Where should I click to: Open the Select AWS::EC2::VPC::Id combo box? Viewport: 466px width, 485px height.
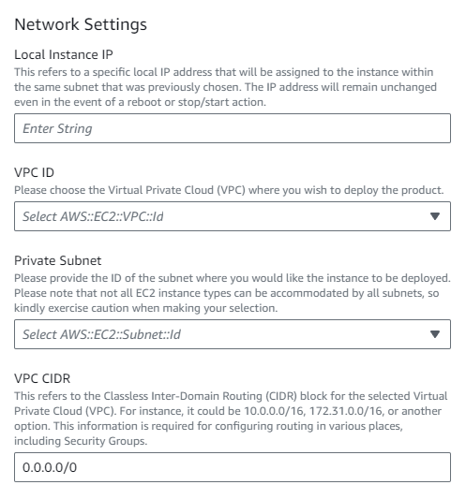(x=233, y=216)
